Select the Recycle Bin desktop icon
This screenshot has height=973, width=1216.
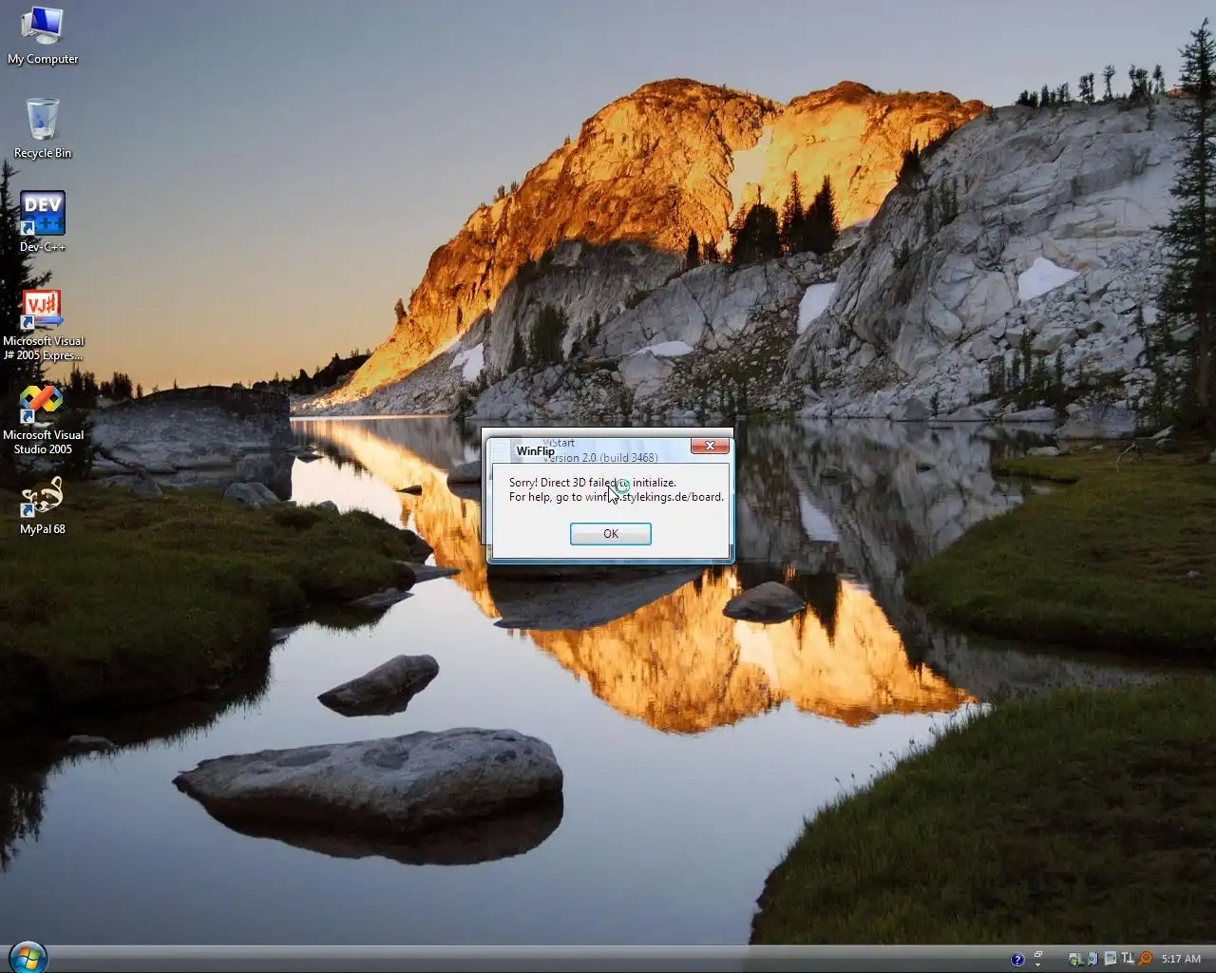coord(43,128)
